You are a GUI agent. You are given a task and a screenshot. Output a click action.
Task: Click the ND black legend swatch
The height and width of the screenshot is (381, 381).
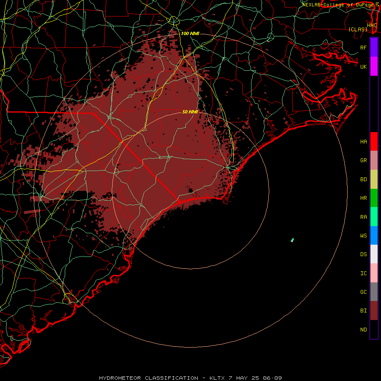coord(374,329)
